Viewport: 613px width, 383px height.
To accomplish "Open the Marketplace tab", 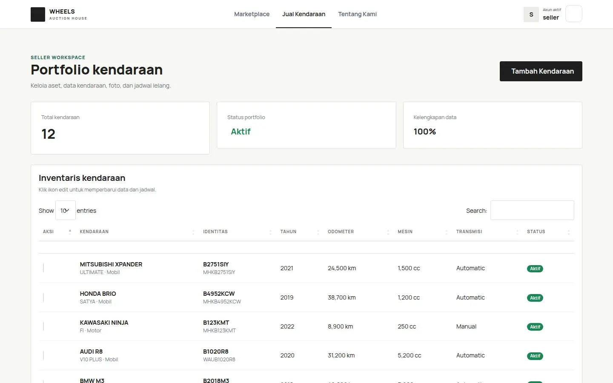I will [x=252, y=14].
